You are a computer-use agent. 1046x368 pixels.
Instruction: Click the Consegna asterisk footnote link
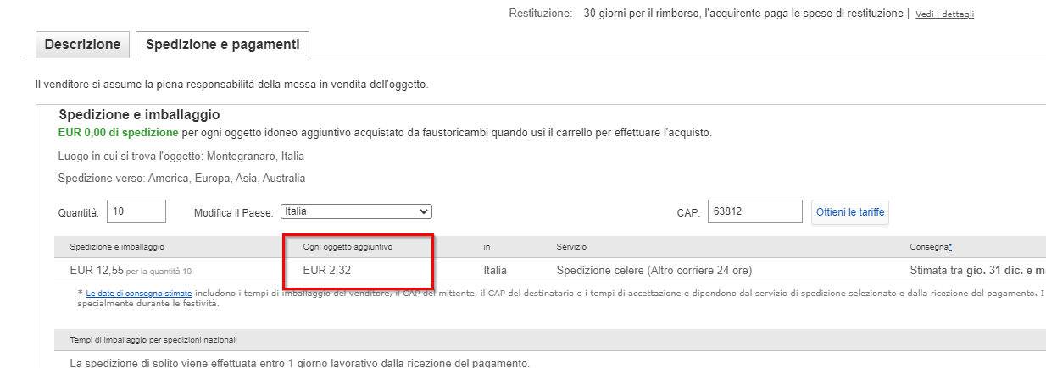950,246
